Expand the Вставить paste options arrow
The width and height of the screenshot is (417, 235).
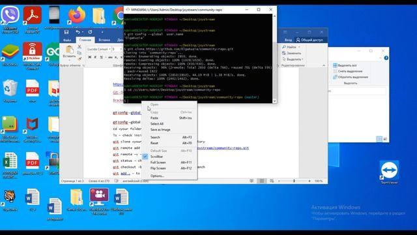(70, 60)
